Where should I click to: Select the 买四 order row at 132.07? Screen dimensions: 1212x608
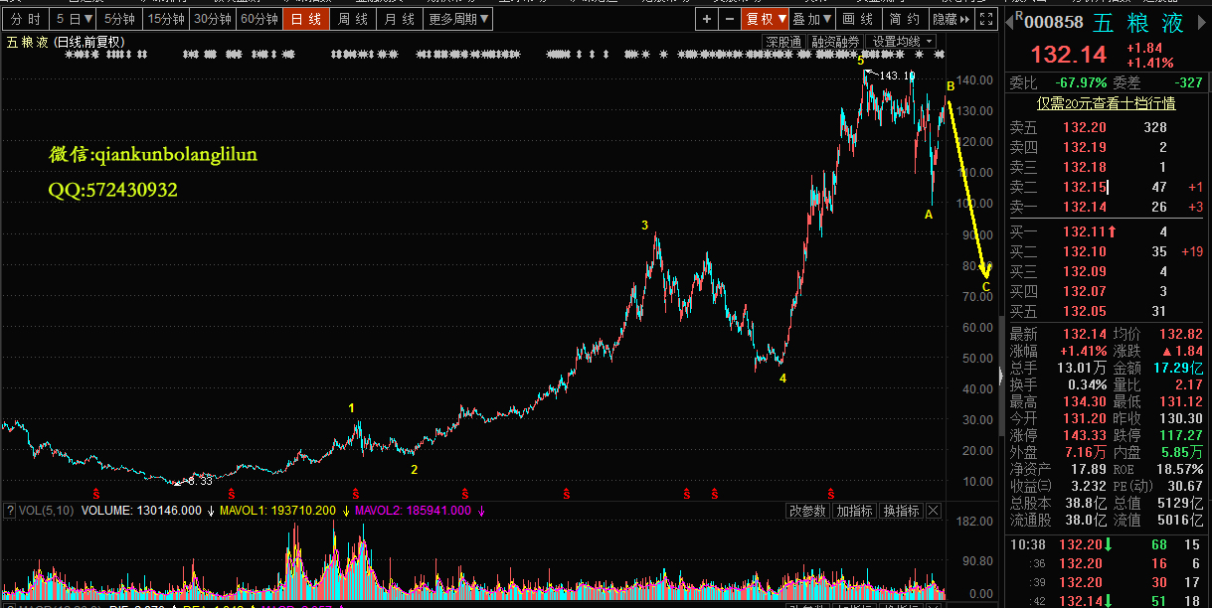click(1108, 291)
